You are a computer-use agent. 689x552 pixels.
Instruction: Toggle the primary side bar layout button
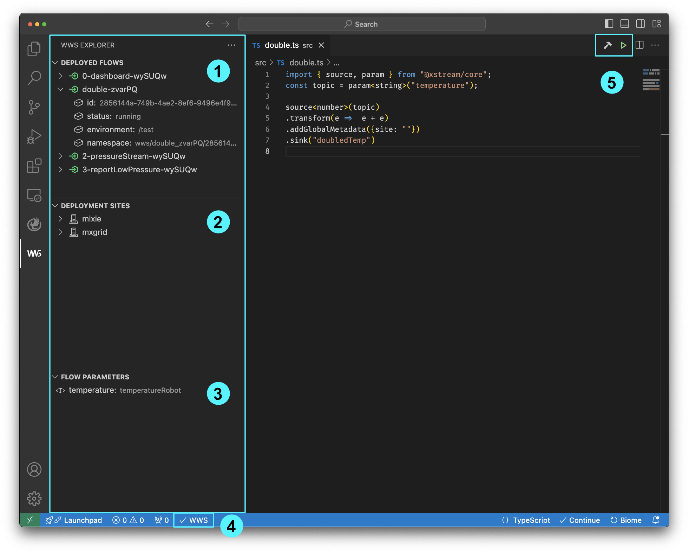pos(609,24)
